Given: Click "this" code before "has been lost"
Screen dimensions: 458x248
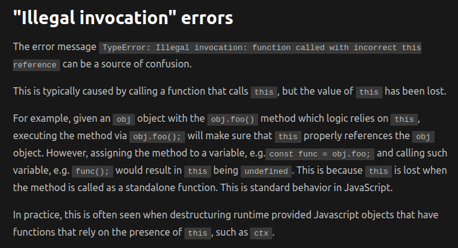Looking at the screenshot, I should click(x=369, y=92).
